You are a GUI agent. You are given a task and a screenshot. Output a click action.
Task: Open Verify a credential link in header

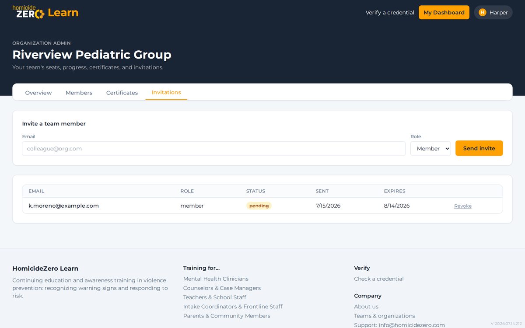pyautogui.click(x=390, y=12)
